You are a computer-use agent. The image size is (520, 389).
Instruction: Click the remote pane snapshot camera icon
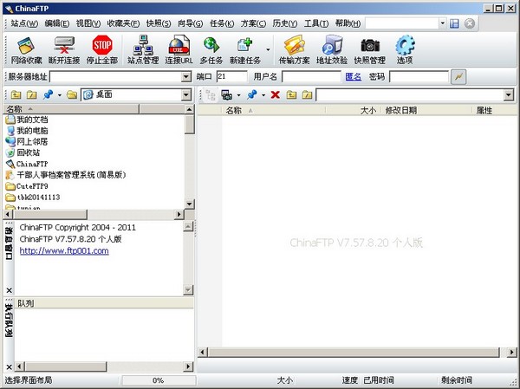click(x=227, y=95)
